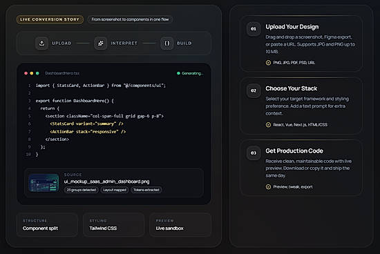Click the Layout mapped tag
380x254 pixels.
115,190
